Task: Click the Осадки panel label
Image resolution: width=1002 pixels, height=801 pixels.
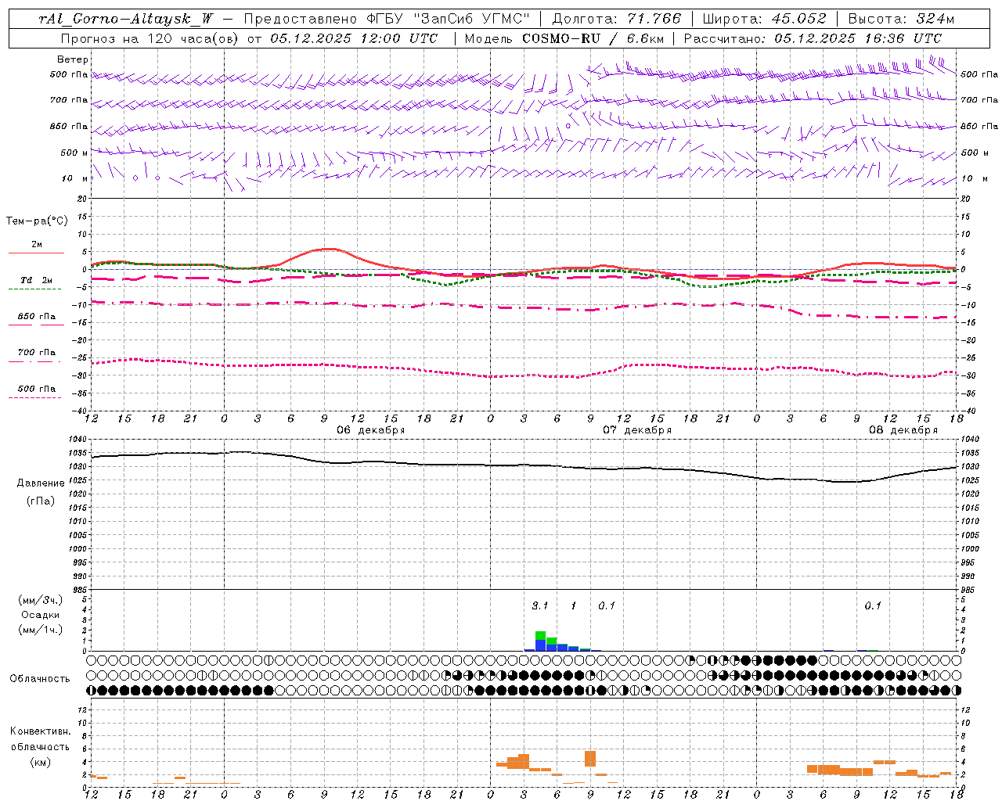Action: tap(41, 615)
